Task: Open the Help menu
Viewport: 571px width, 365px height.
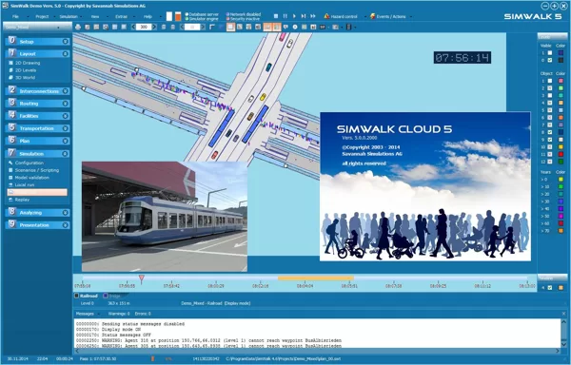Action: click(x=148, y=17)
